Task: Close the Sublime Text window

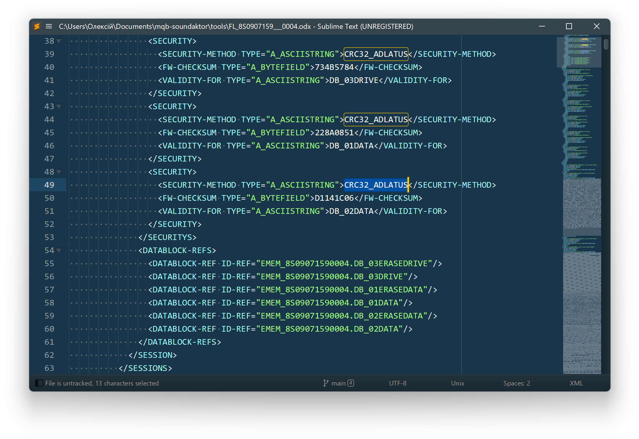Action: (596, 26)
